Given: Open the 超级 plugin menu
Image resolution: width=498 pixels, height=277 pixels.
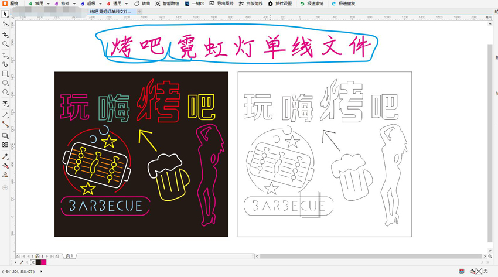Looking at the screenshot, I should point(88,4).
